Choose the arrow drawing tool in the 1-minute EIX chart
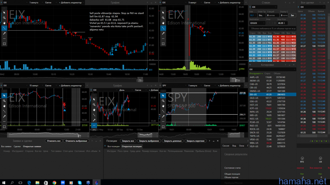 click(4, 33)
